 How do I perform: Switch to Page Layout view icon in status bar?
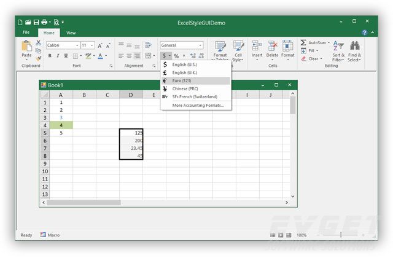point(281,235)
